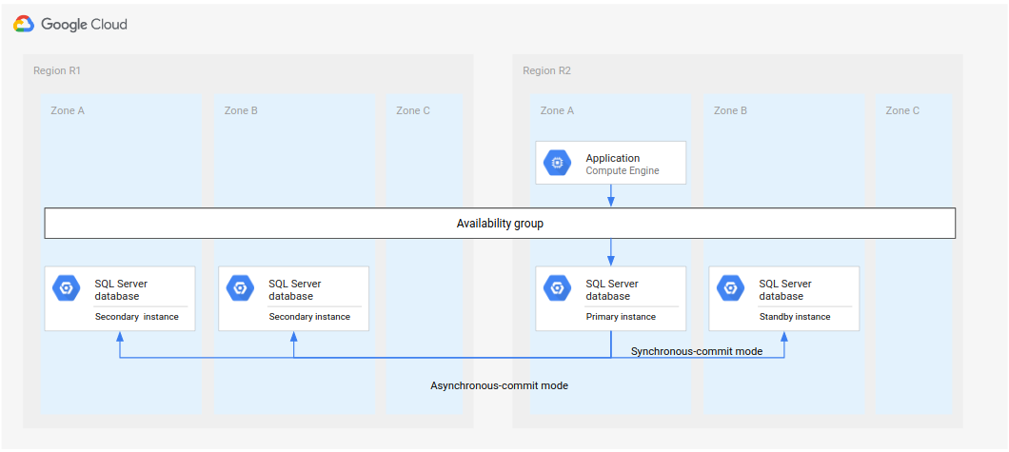Select SQL Server icon in Region R1 Zone B
The width and height of the screenshot is (1009, 452).
point(241,288)
